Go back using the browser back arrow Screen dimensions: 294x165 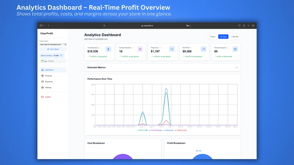pos(49,25)
